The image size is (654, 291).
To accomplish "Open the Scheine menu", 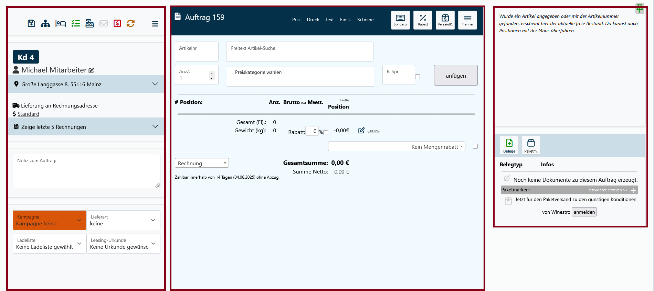I will [x=365, y=20].
